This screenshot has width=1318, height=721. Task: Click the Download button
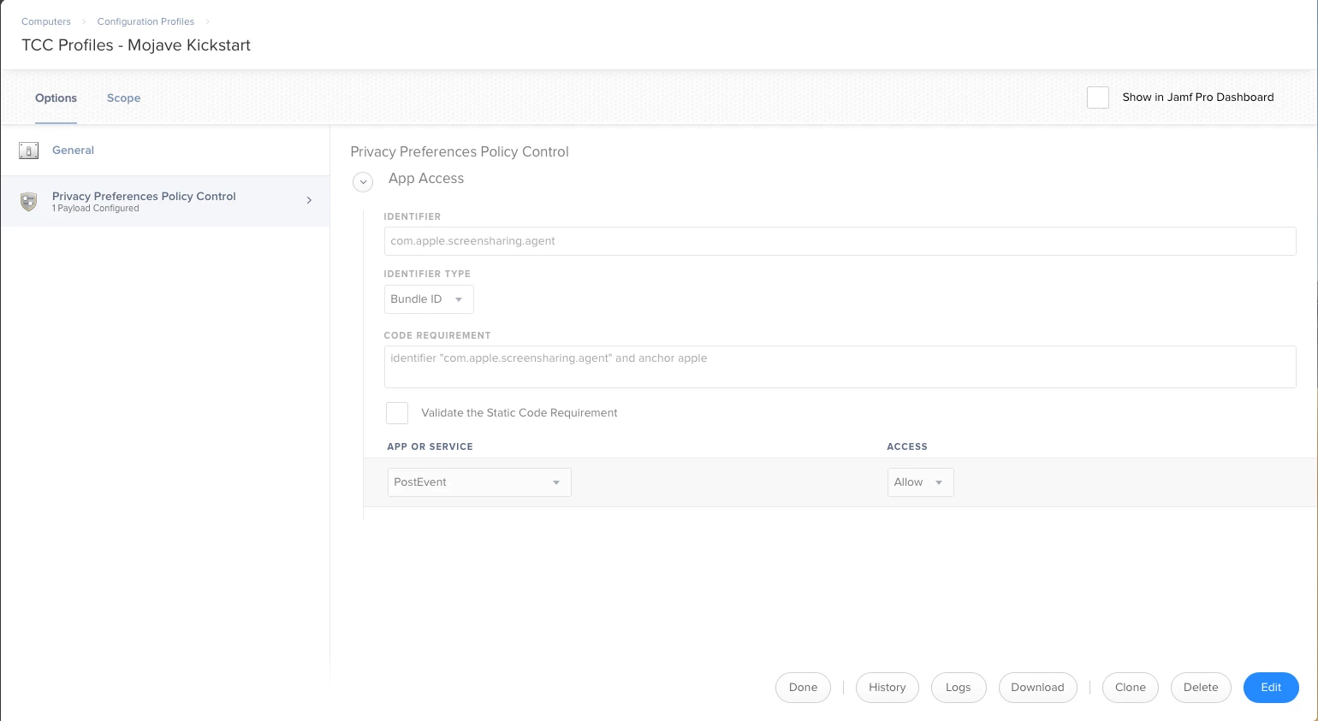click(x=1037, y=688)
